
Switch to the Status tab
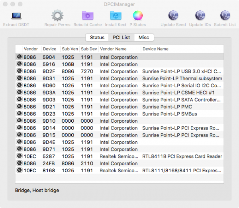pyautogui.click(x=97, y=38)
